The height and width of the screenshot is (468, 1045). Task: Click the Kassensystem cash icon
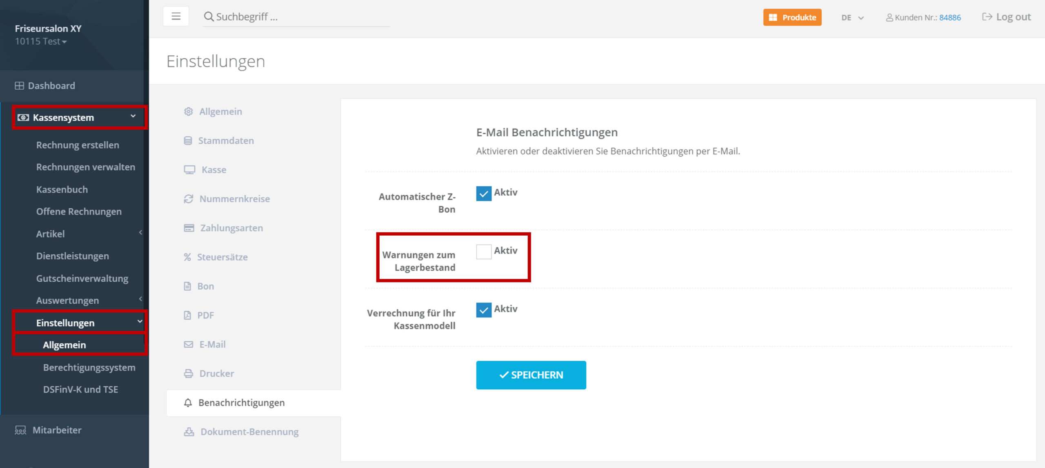click(23, 117)
